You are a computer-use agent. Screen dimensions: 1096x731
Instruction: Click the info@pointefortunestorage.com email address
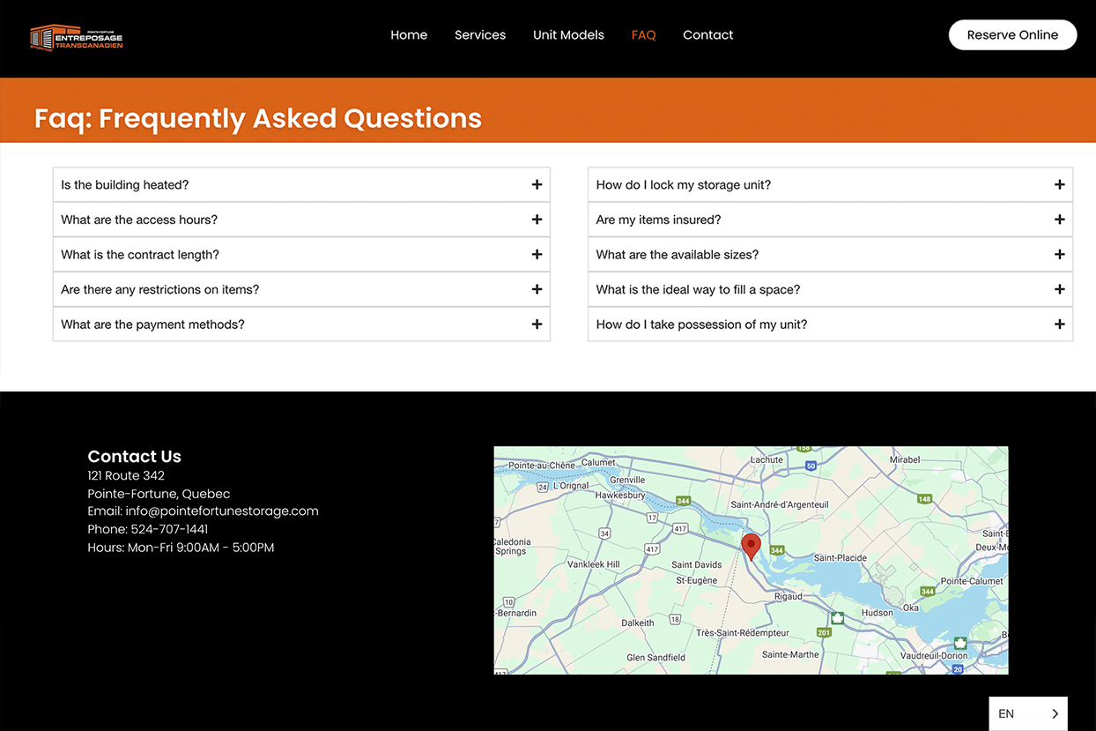pyautogui.click(x=222, y=510)
